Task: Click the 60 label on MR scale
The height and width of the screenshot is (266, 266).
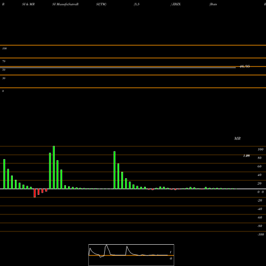Action: [x=260, y=167]
